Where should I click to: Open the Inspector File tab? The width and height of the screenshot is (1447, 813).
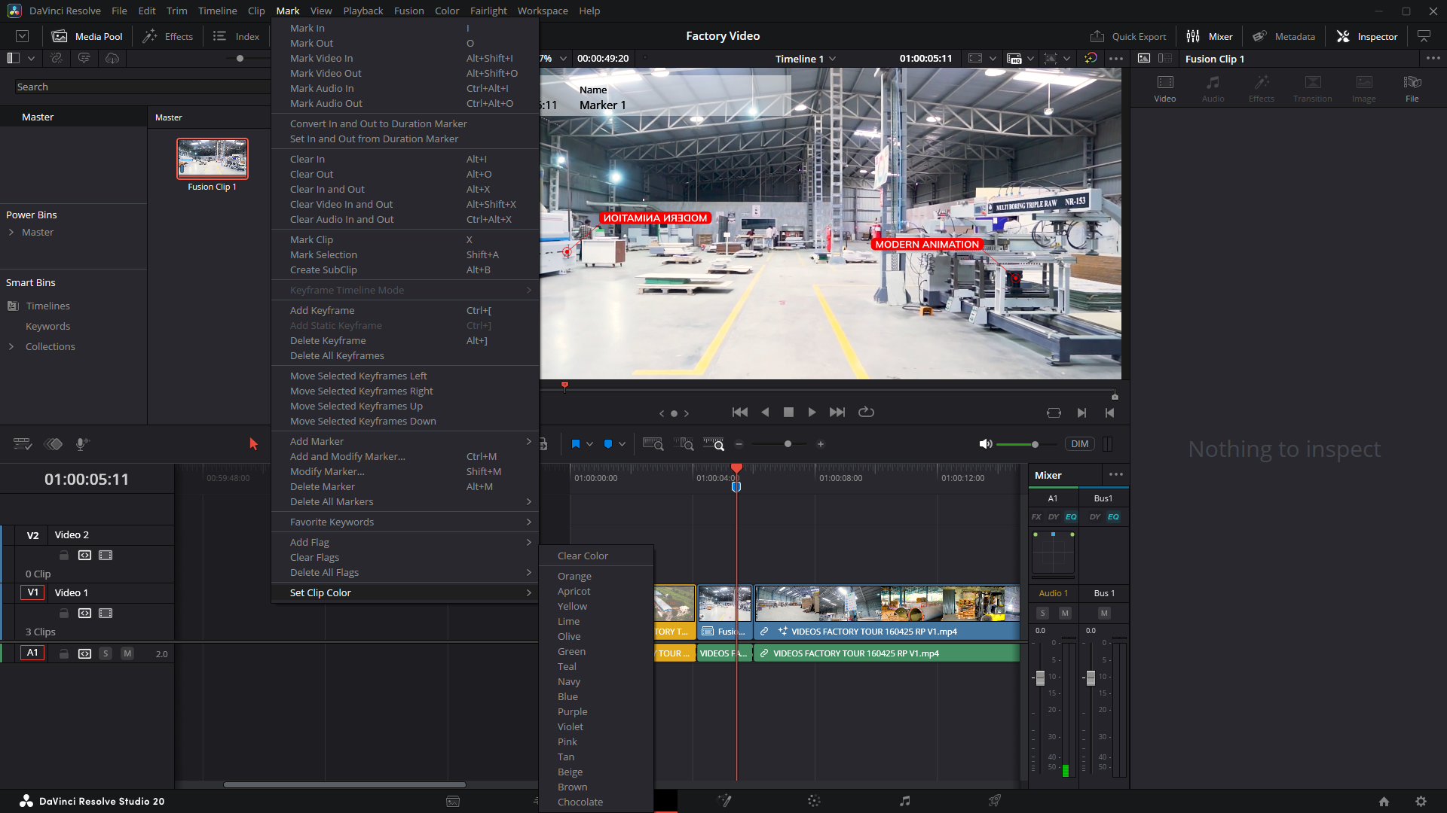point(1412,88)
